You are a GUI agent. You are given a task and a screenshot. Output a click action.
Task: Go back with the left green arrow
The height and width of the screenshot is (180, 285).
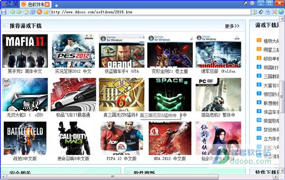12,12
